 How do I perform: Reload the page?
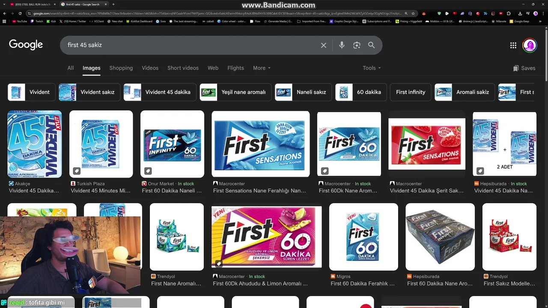(20, 13)
